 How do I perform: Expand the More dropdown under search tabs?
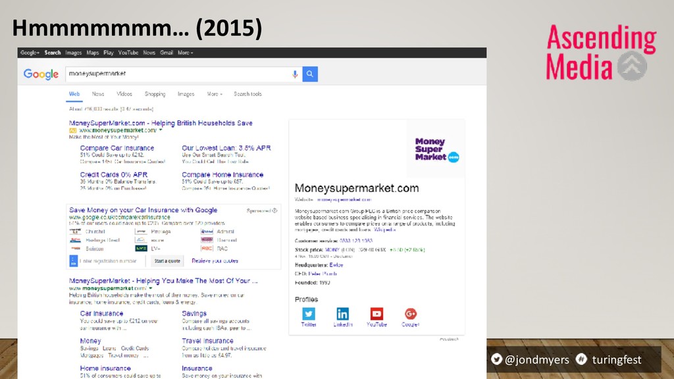pyautogui.click(x=215, y=94)
